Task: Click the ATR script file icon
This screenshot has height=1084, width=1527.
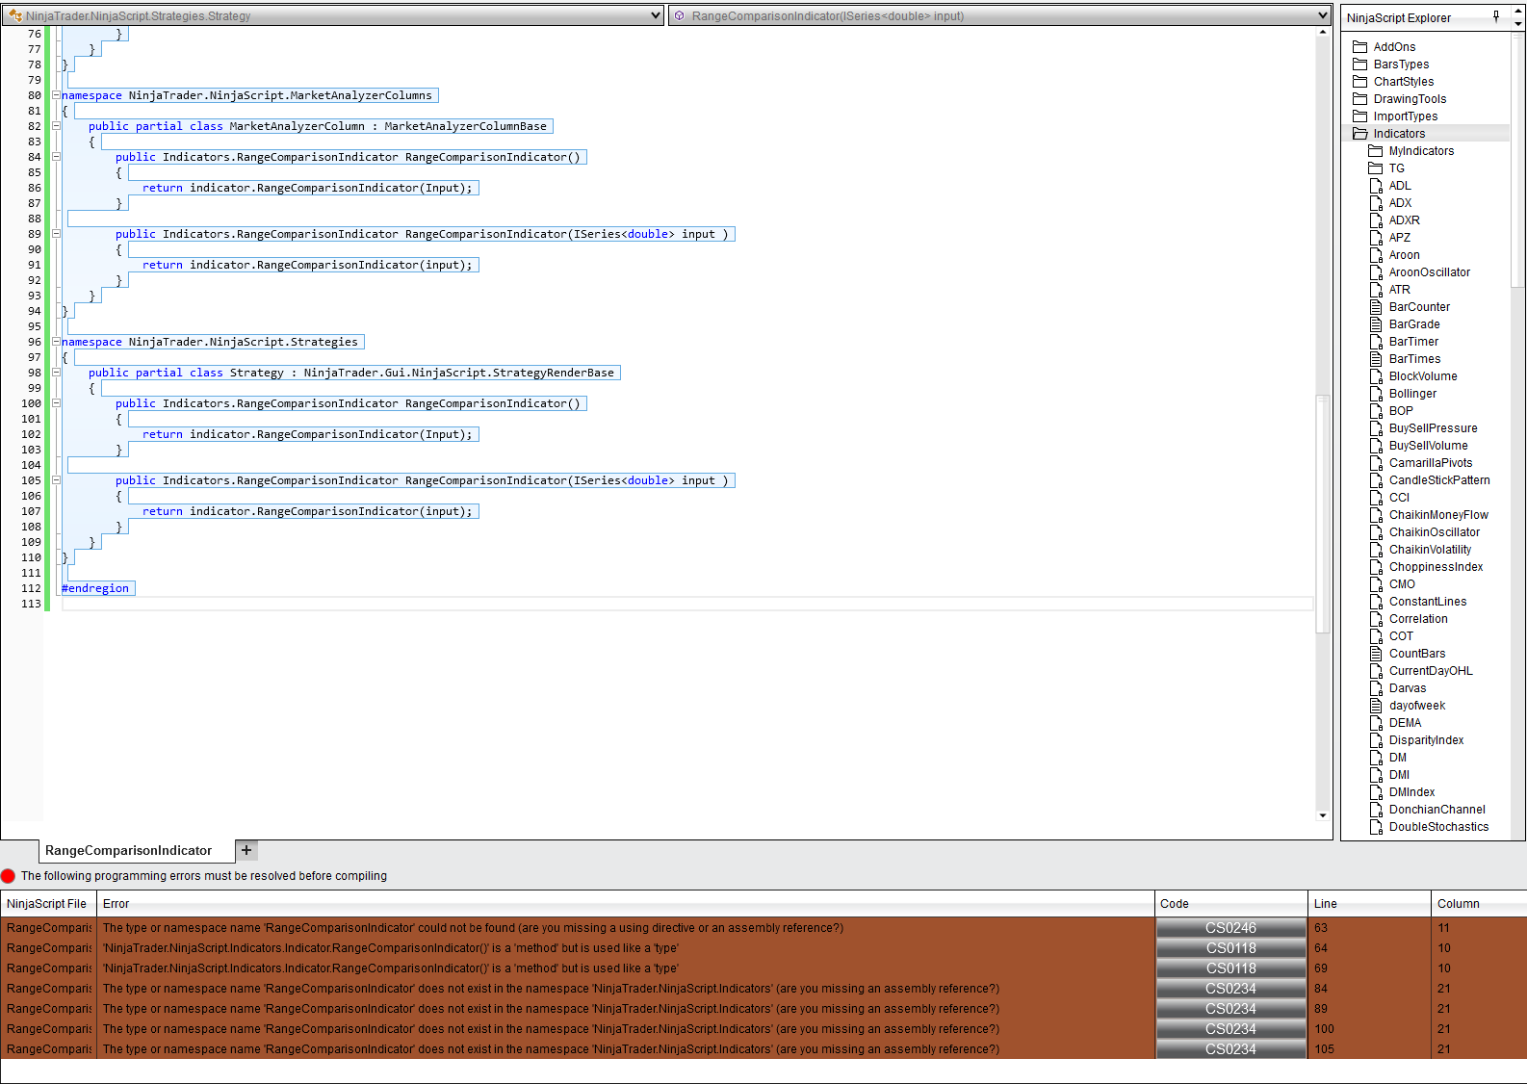Action: pos(1376,290)
